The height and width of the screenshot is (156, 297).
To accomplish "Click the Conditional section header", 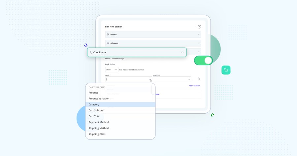I will tap(137, 52).
